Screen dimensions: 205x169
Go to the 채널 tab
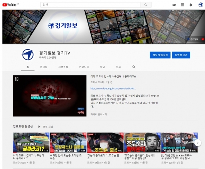point(102,67)
